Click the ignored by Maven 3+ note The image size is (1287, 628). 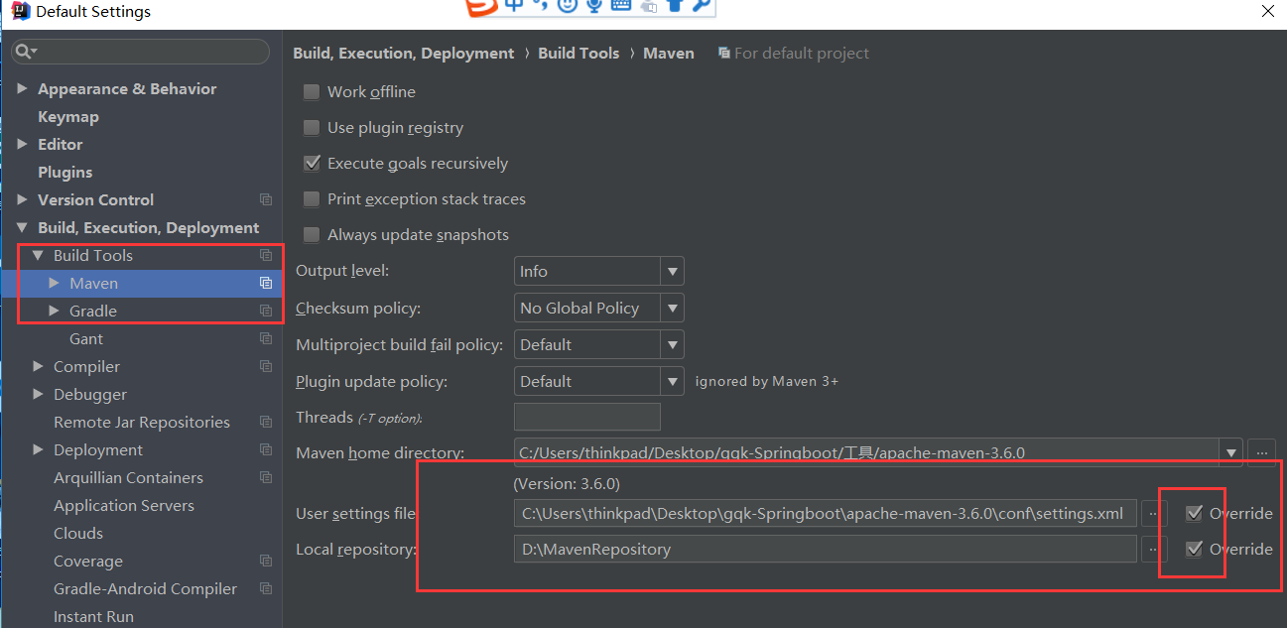pyautogui.click(x=767, y=381)
